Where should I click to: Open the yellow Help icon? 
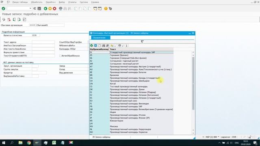click(106, 9)
